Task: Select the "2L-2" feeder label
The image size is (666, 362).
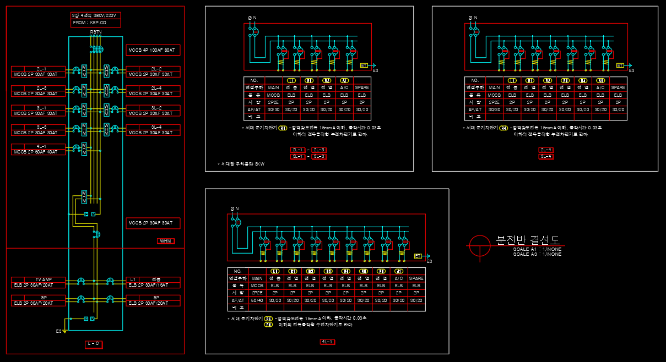Action: [x=156, y=69]
